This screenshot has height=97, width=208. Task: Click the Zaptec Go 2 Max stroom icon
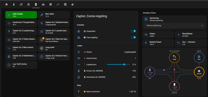[9, 48]
